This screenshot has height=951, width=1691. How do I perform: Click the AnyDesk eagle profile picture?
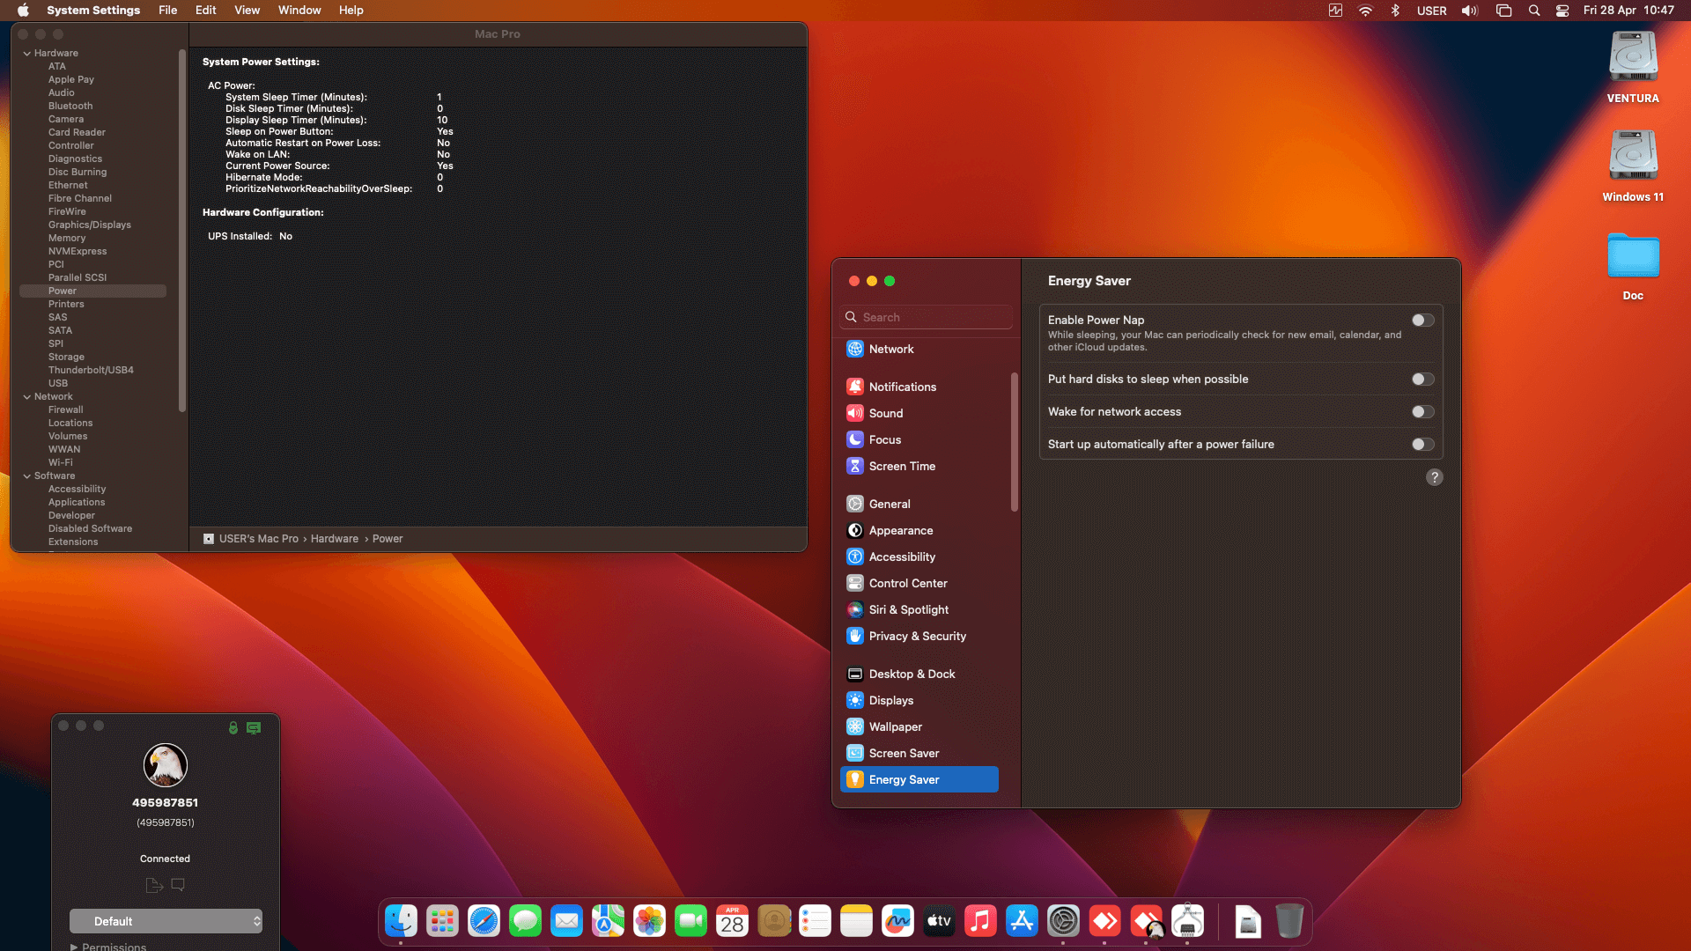(x=166, y=765)
